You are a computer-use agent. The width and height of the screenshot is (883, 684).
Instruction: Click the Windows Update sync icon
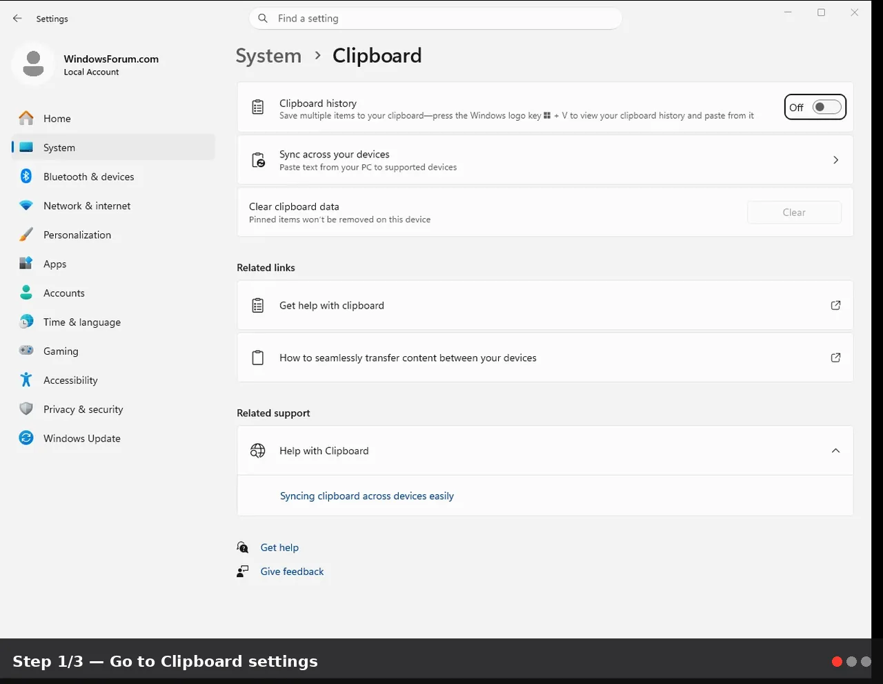click(26, 438)
